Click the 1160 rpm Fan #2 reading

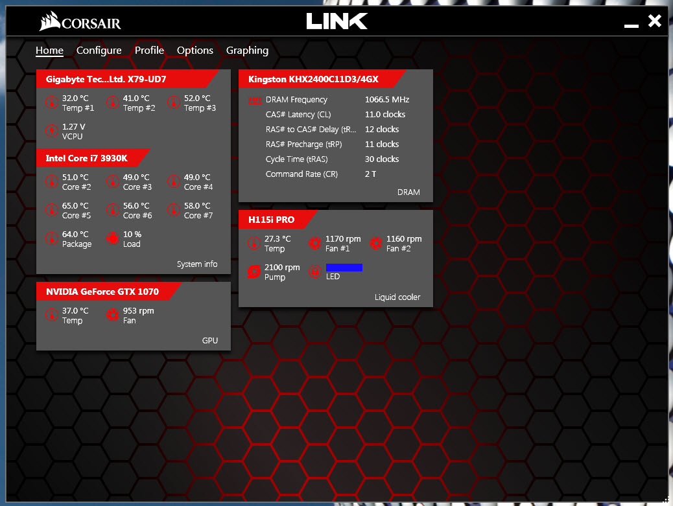tap(404, 239)
